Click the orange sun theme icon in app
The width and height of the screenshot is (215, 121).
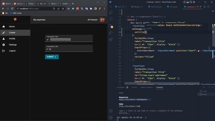[15, 19]
